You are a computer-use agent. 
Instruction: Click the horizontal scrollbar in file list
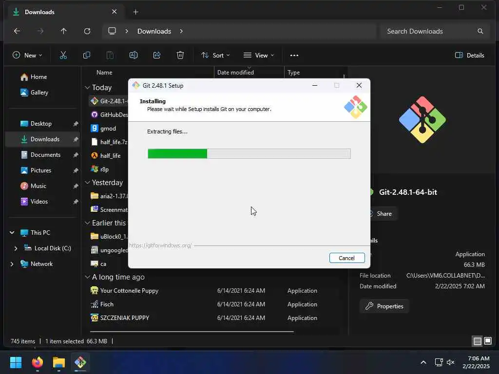pyautogui.click(x=192, y=332)
